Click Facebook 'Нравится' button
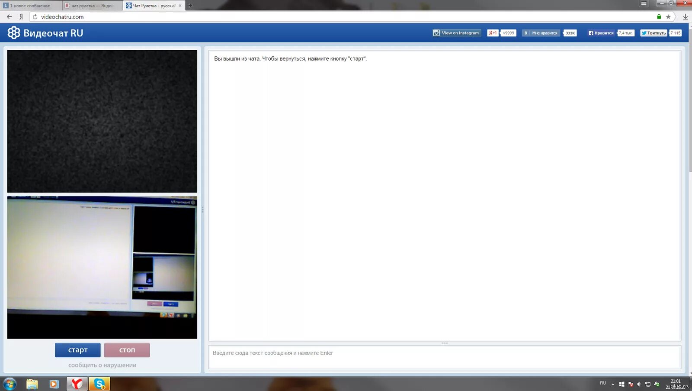692x391 pixels. point(601,33)
